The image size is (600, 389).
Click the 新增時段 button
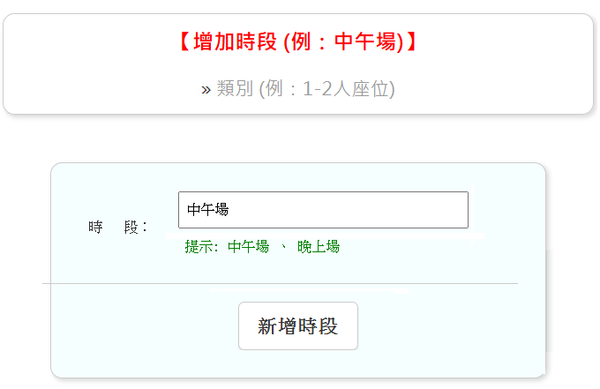tap(297, 325)
